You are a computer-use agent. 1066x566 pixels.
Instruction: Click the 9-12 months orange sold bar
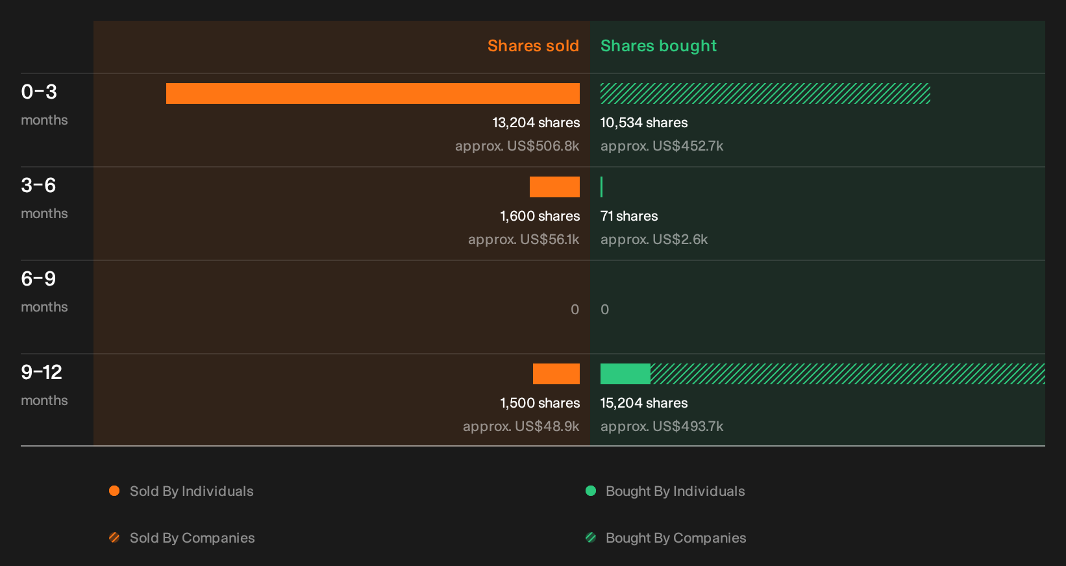click(556, 374)
